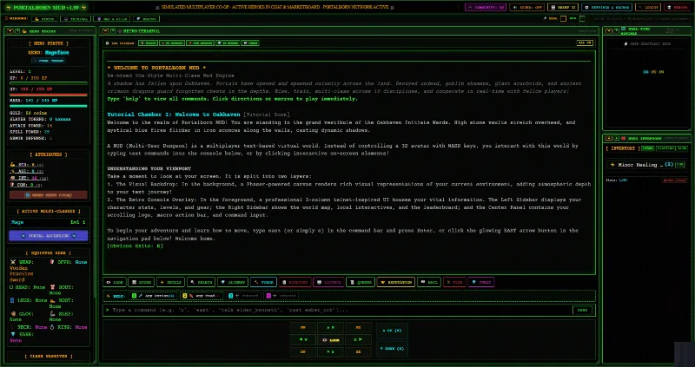Click the Reset Stats button
Viewport: 695px width, 367px height.
pyautogui.click(x=49, y=195)
